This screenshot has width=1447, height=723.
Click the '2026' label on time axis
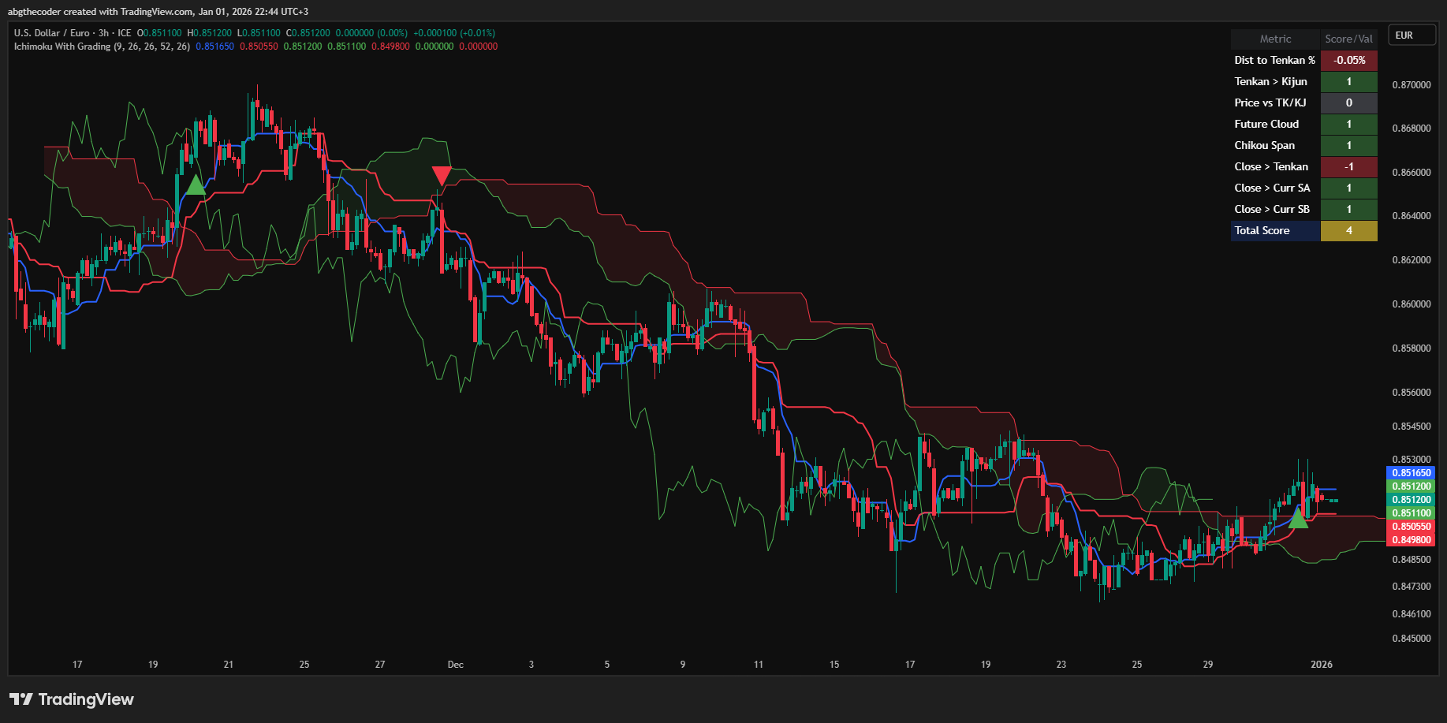[x=1322, y=665]
